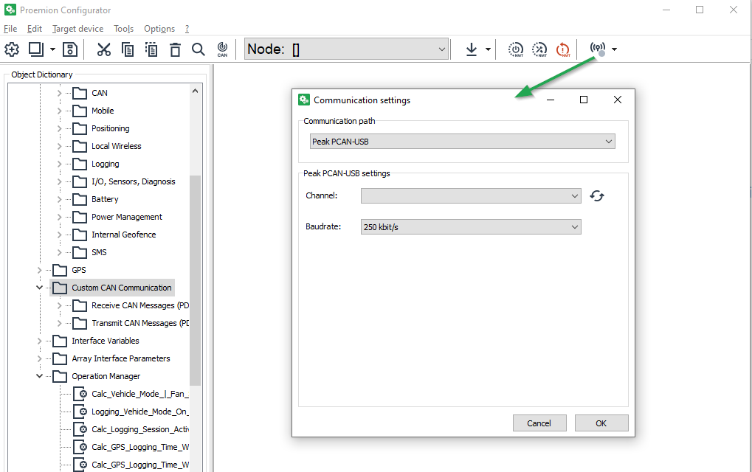
Task: Click the Copy icon in toolbar
Action: 128,49
